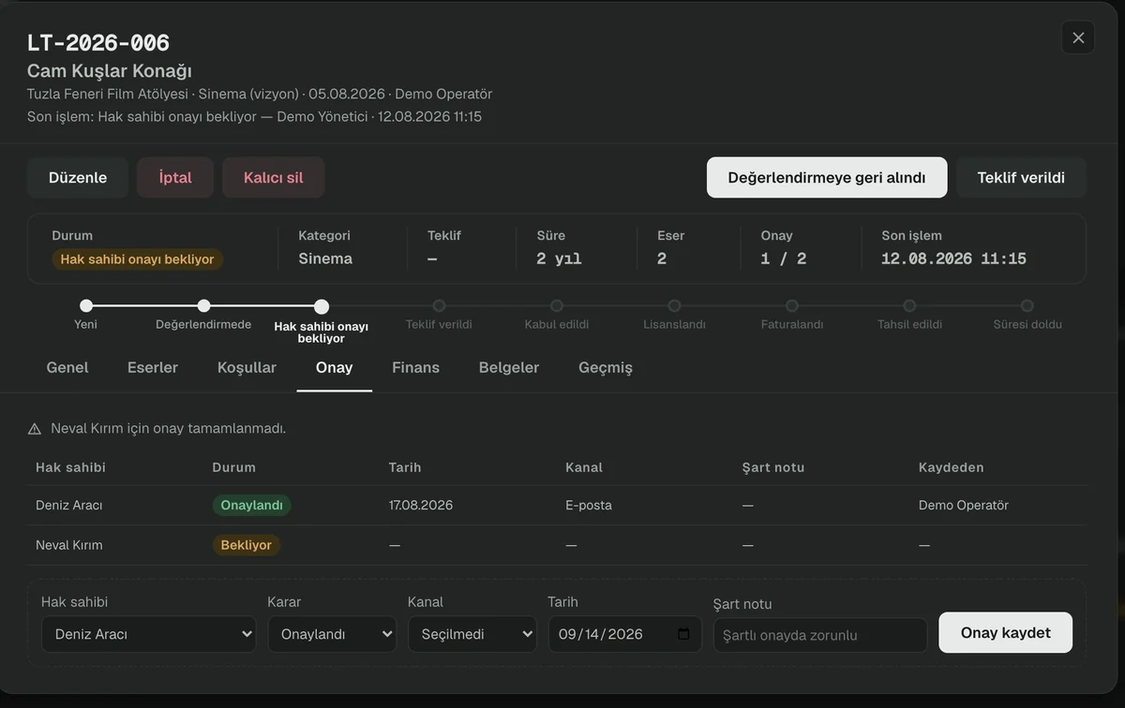The height and width of the screenshot is (708, 1125).
Task: Switch to the Eserler tab
Action: tap(153, 367)
